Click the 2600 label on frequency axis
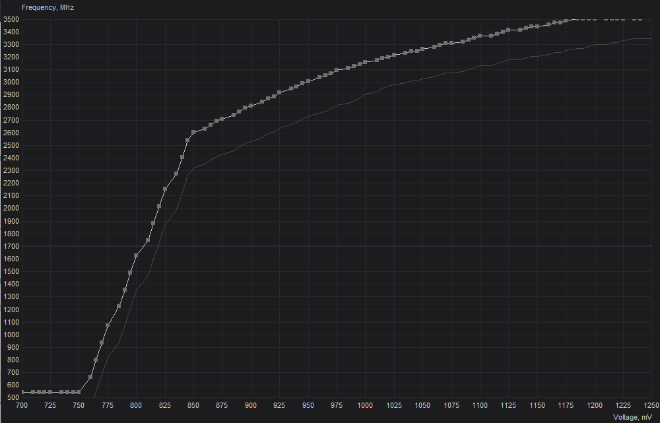The height and width of the screenshot is (423, 660). 11,133
